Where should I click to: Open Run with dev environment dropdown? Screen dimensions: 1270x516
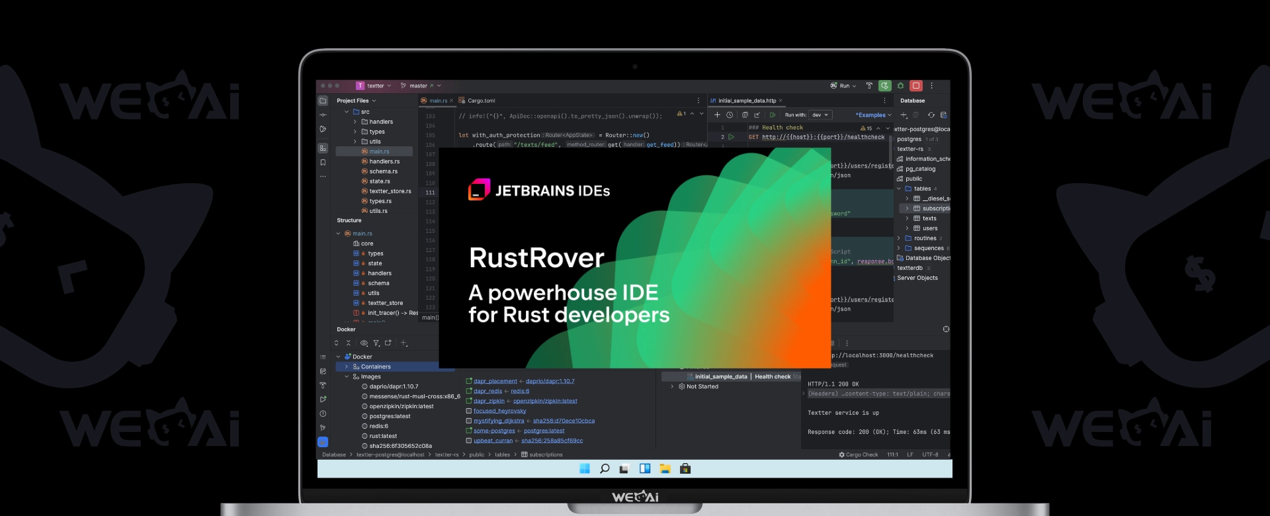coord(820,115)
